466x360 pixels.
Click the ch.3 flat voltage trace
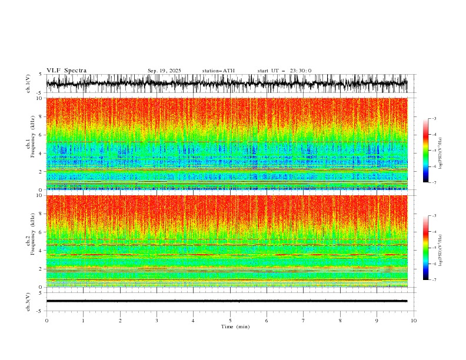(x=227, y=301)
